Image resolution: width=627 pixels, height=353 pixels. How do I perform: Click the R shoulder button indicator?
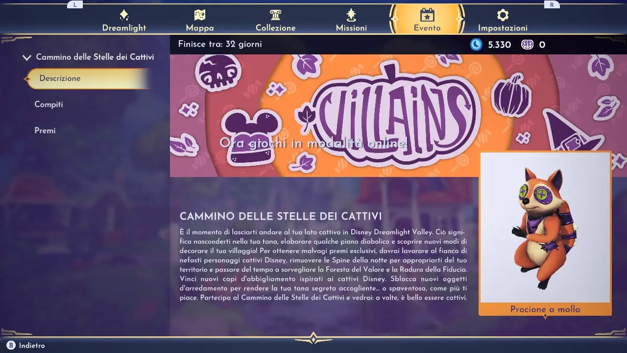[x=552, y=4]
